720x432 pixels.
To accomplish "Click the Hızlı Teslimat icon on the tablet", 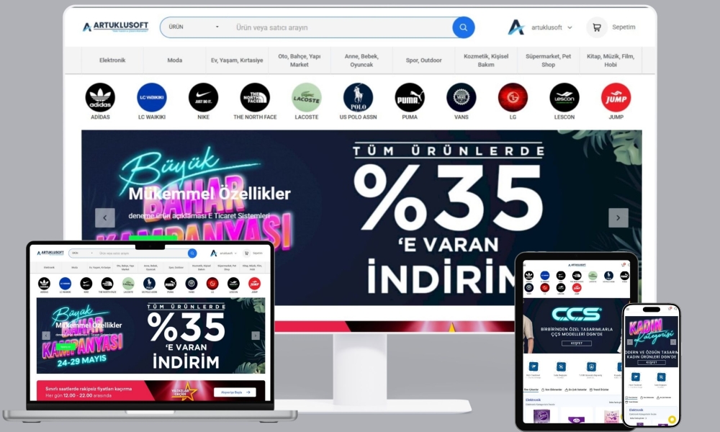I will click(x=534, y=366).
